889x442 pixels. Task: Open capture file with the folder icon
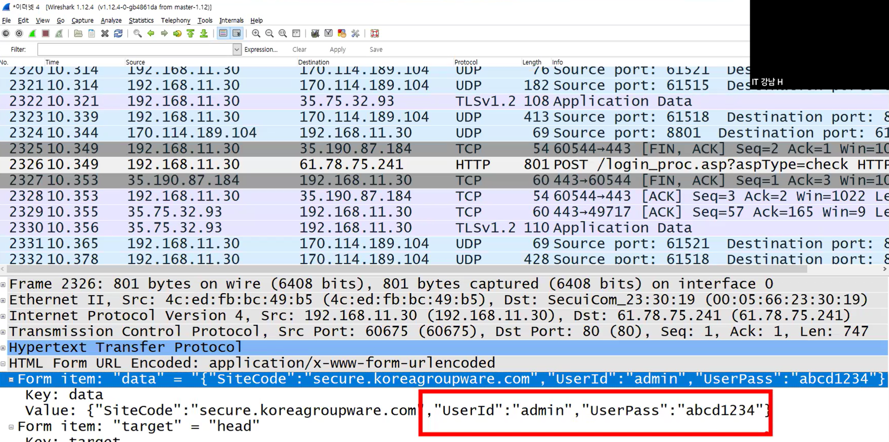click(78, 33)
